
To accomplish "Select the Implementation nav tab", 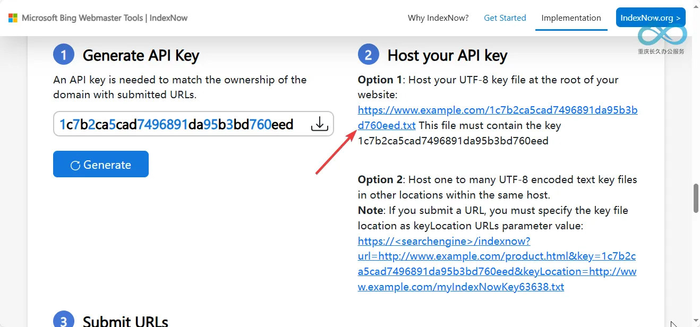I will pos(571,18).
